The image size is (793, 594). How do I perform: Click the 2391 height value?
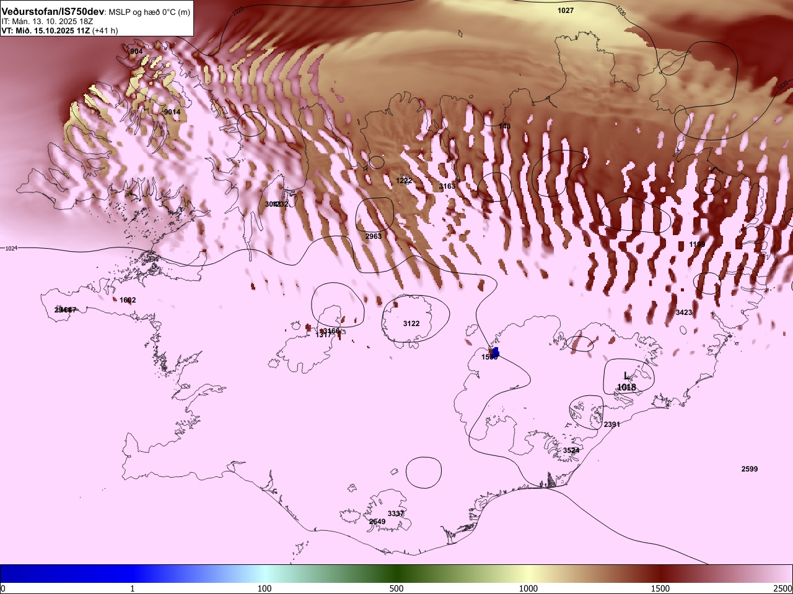point(612,424)
